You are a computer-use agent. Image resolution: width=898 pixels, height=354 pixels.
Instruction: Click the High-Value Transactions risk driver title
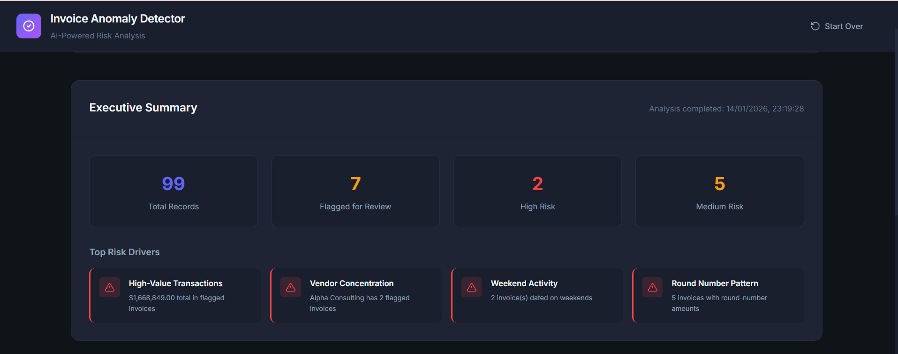point(175,283)
